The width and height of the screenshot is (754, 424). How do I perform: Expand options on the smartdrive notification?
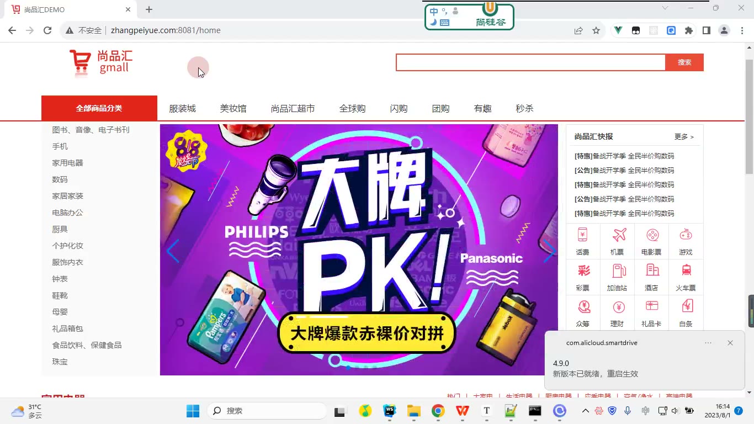point(708,343)
